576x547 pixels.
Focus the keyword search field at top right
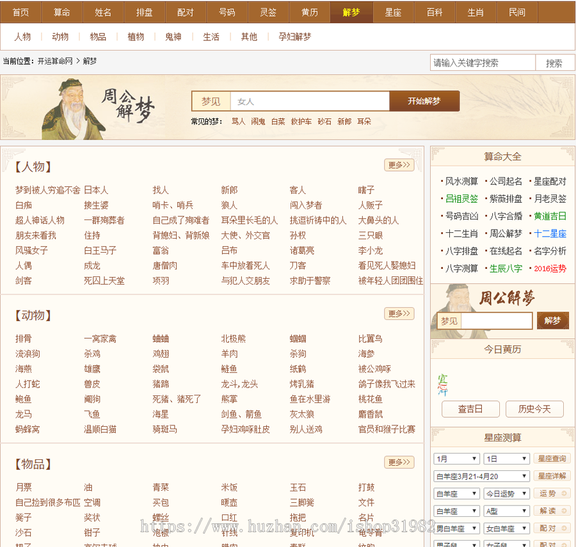[483, 63]
